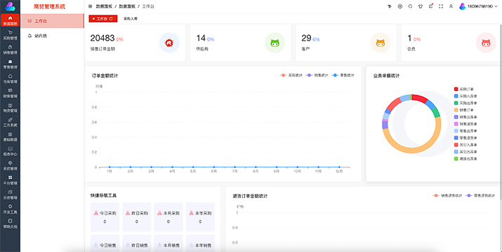502x252 pixels.
Task: Open the 本月销售 shortcut tile
Action: (169, 244)
